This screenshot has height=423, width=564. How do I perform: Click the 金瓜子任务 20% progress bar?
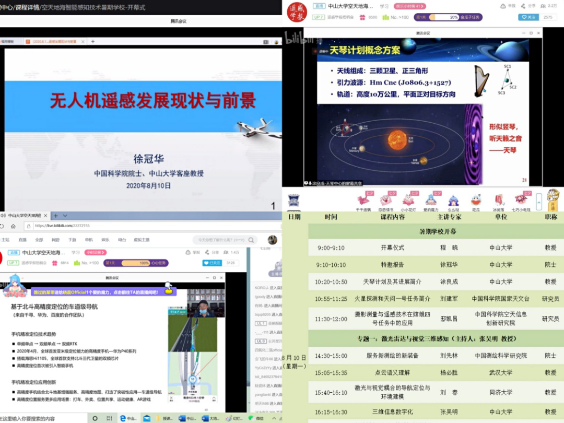[x=449, y=17]
